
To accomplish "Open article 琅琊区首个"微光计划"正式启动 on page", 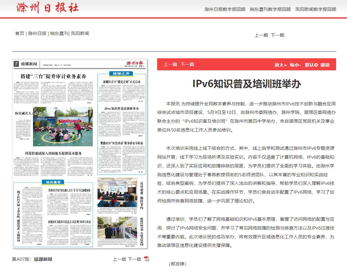I will [121, 82].
